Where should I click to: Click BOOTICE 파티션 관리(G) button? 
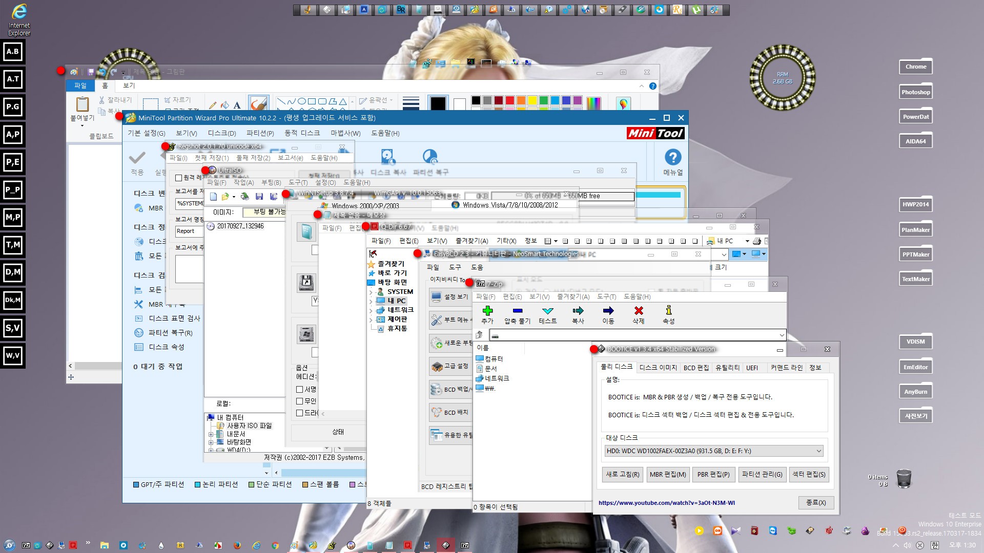point(762,474)
